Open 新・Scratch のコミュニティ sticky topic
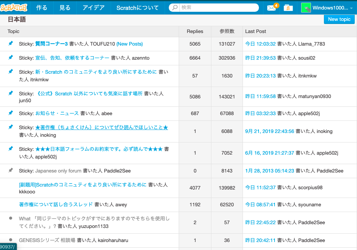This screenshot has width=357, height=250. [96, 72]
